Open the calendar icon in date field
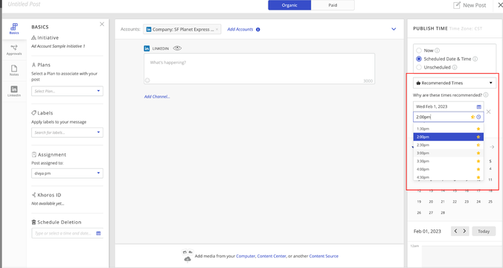Viewport: 503px width, 268px height. click(479, 106)
